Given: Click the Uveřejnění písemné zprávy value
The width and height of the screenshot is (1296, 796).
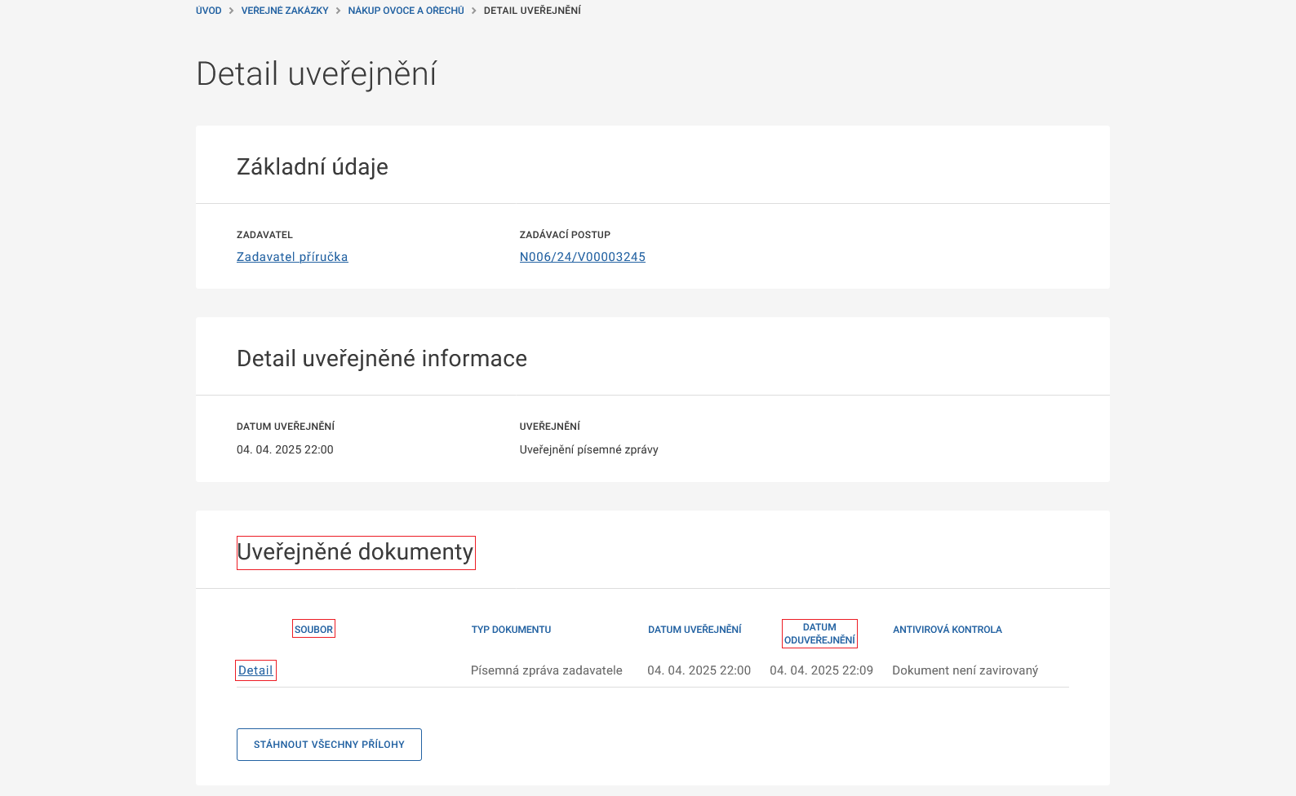Looking at the screenshot, I should click(x=588, y=449).
